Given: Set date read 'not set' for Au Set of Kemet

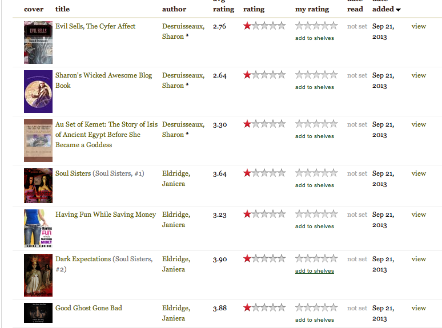Looking at the screenshot, I should [x=357, y=124].
